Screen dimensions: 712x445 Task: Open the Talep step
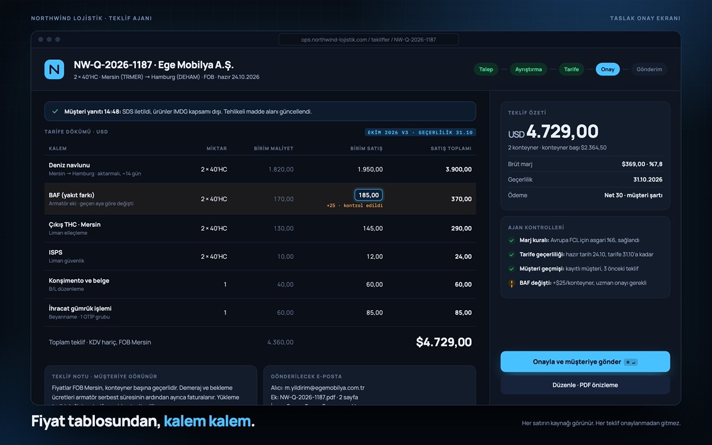(x=486, y=69)
